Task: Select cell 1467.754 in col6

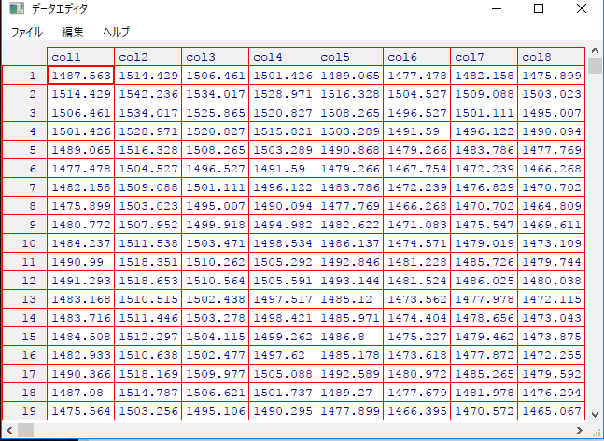Action: (416, 169)
